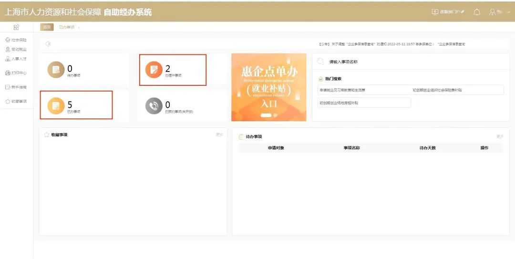Open the 待办事项 counter icon showing 0
This screenshot has width=515, height=259.
click(x=55, y=70)
